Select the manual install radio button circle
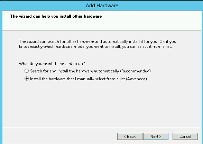Screen dimensions: 203x144 click(x=27, y=79)
